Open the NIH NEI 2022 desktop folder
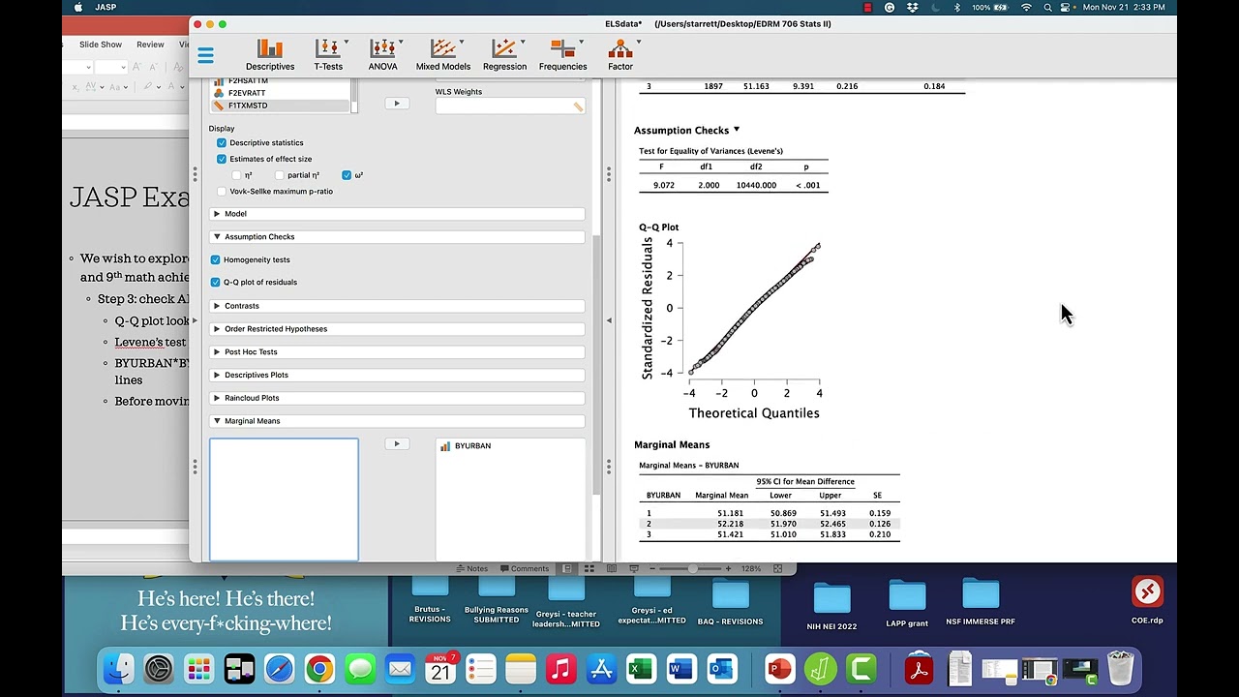Screen dimensions: 1239x697 [832, 607]
